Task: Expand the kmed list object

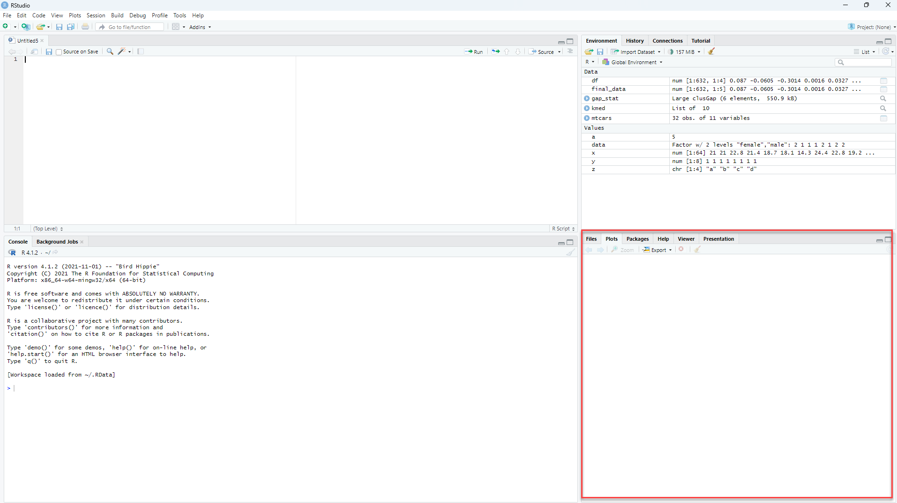Action: (x=587, y=108)
